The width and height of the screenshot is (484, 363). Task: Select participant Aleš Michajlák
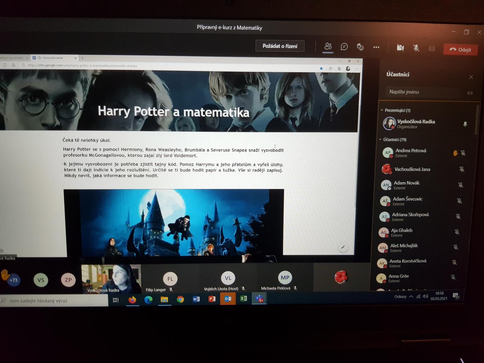tap(417, 248)
